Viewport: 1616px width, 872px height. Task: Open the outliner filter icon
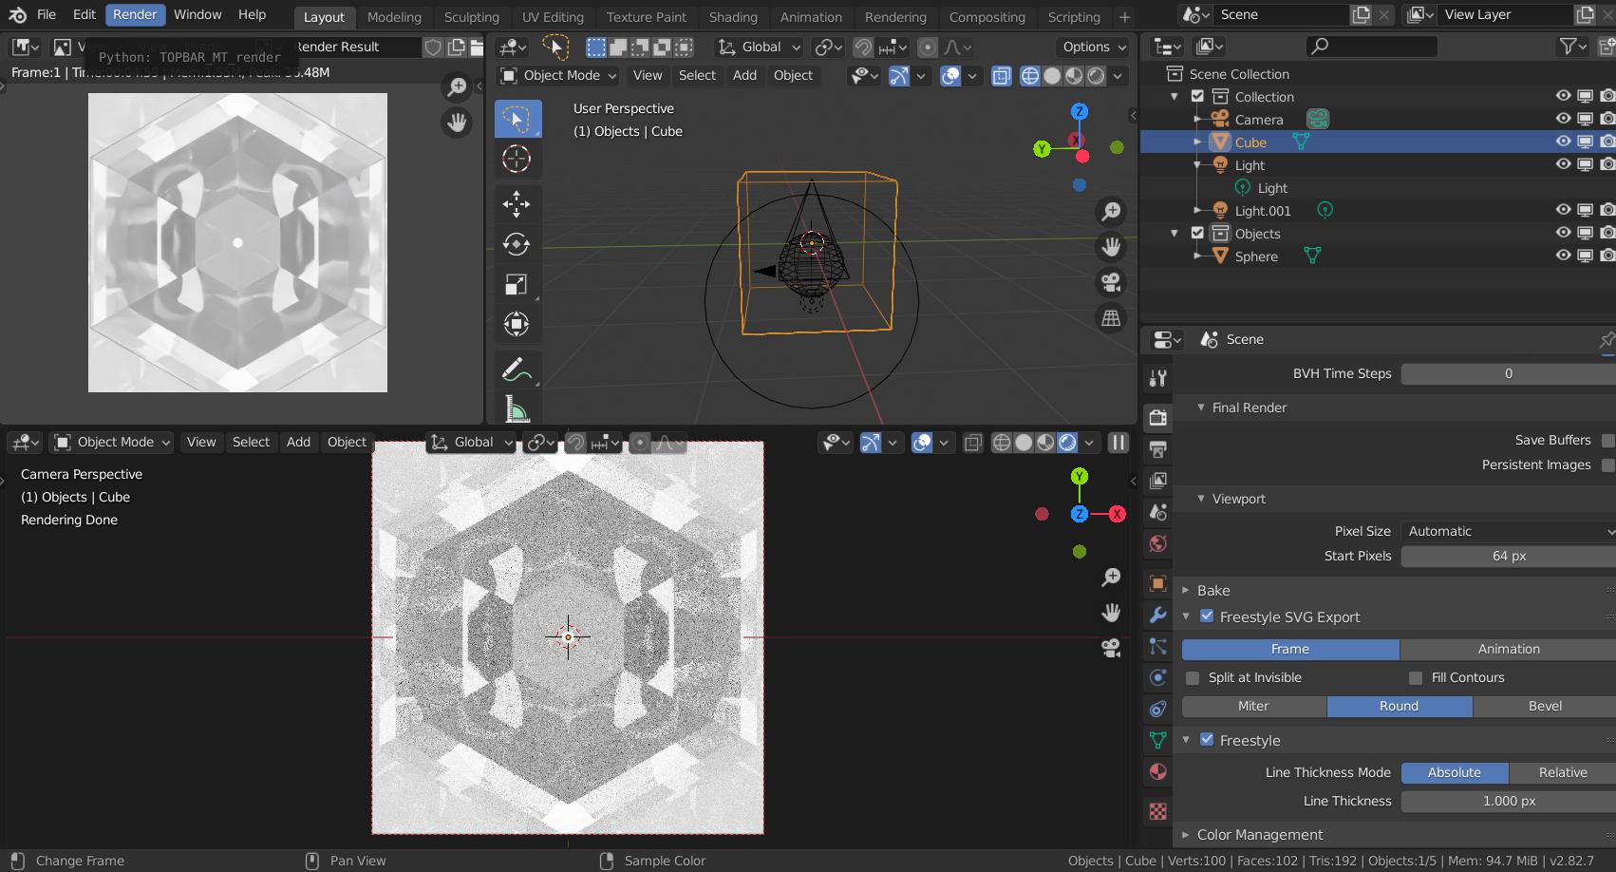pyautogui.click(x=1573, y=46)
